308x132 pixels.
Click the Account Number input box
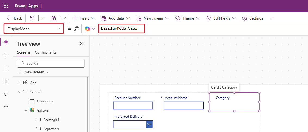[x=133, y=106]
